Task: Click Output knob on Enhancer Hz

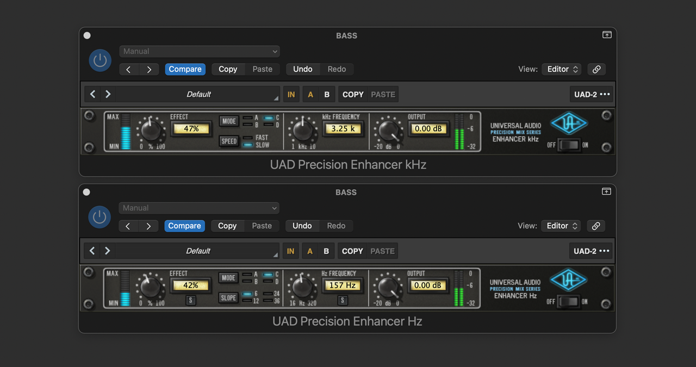Action: click(x=388, y=287)
